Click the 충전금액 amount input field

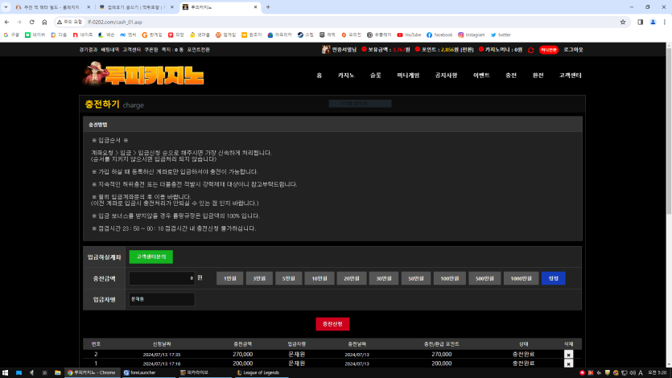pyautogui.click(x=161, y=278)
